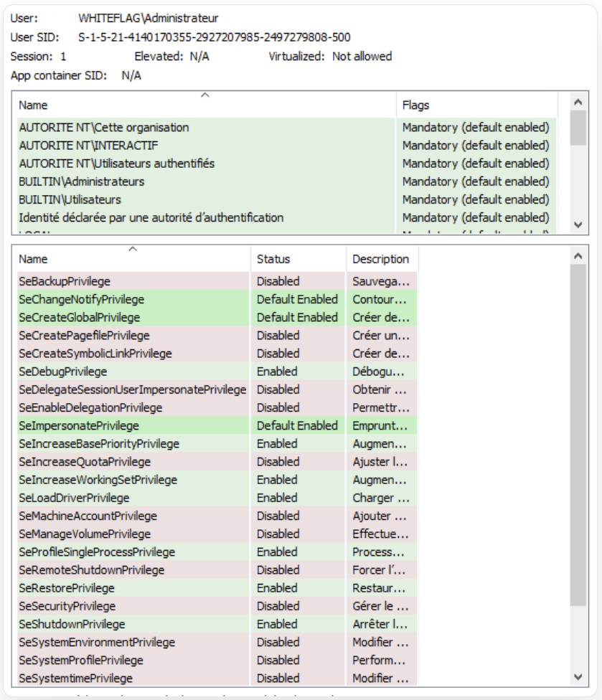The width and height of the screenshot is (602, 700).
Task: Choose BUILTIN\Administrateurs group row
Action: 81,181
